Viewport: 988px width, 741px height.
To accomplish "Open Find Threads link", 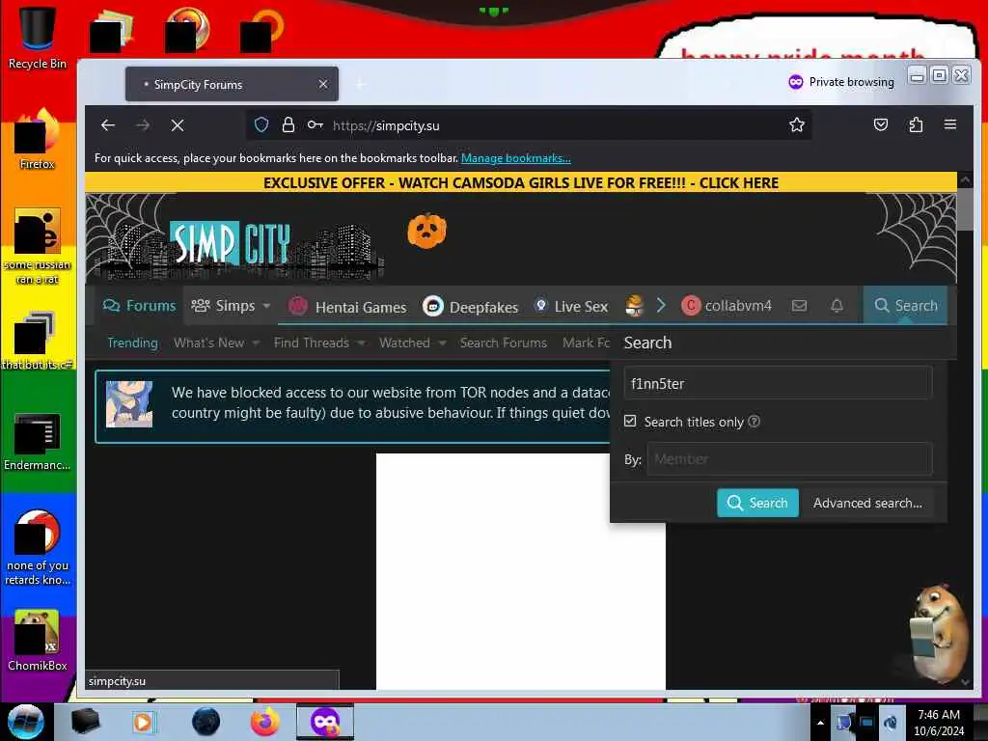I will click(312, 343).
